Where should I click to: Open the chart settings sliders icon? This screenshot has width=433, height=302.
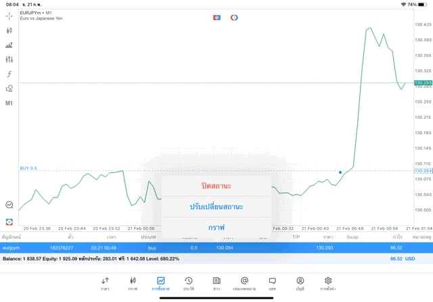coord(9,59)
